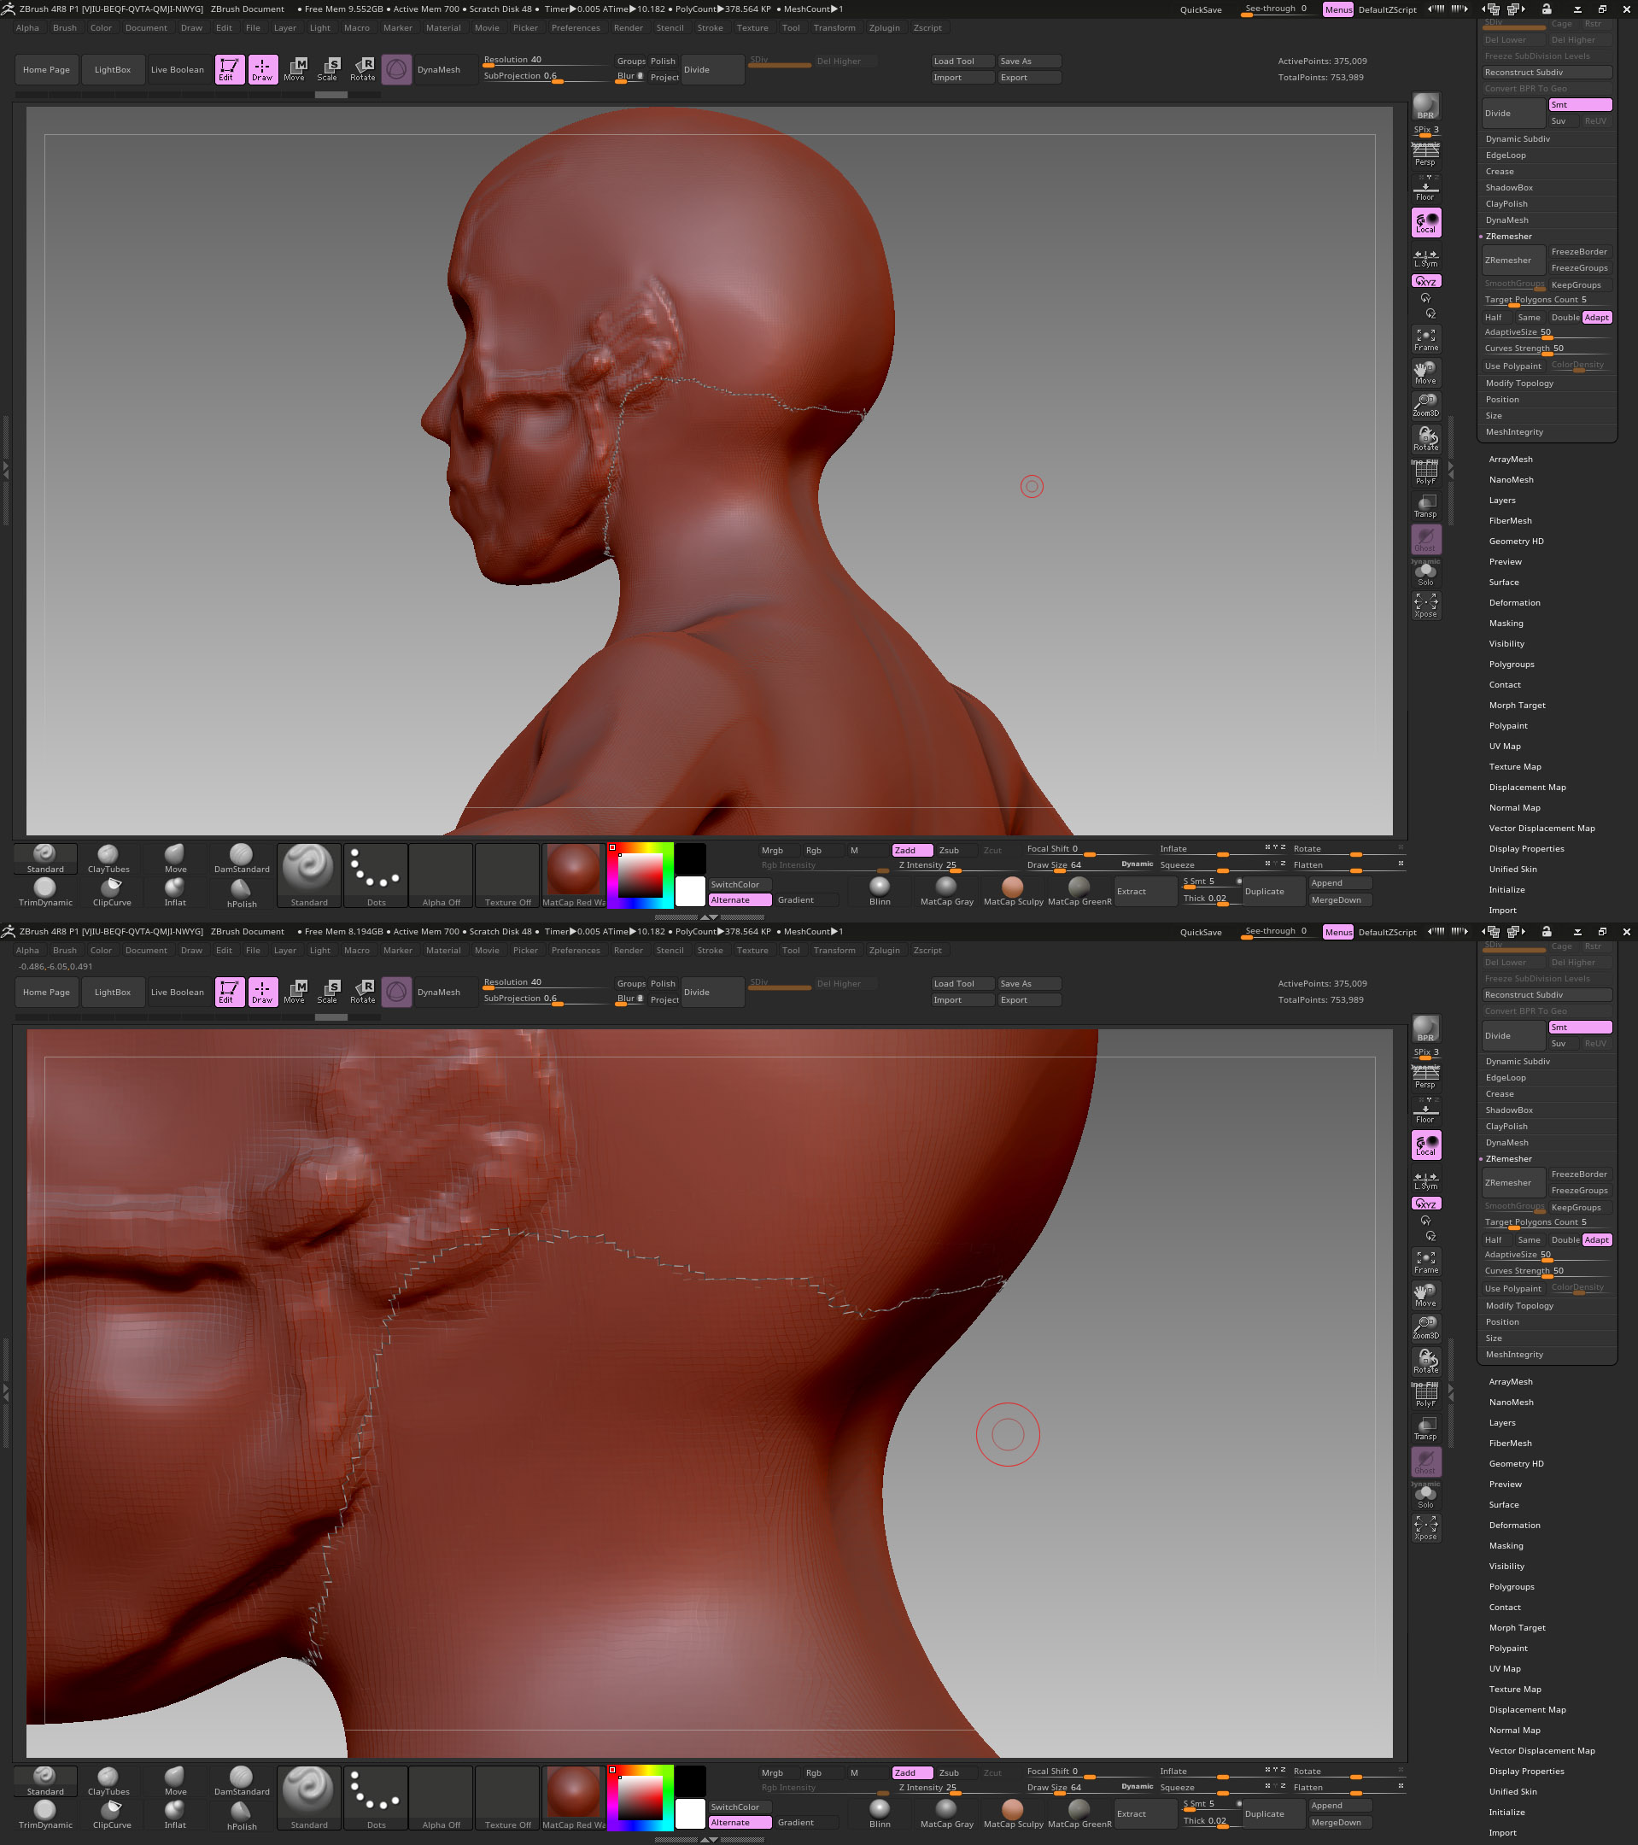The image size is (1638, 1845).
Task: Click QuickSave in bottom window
Action: click(x=1200, y=933)
